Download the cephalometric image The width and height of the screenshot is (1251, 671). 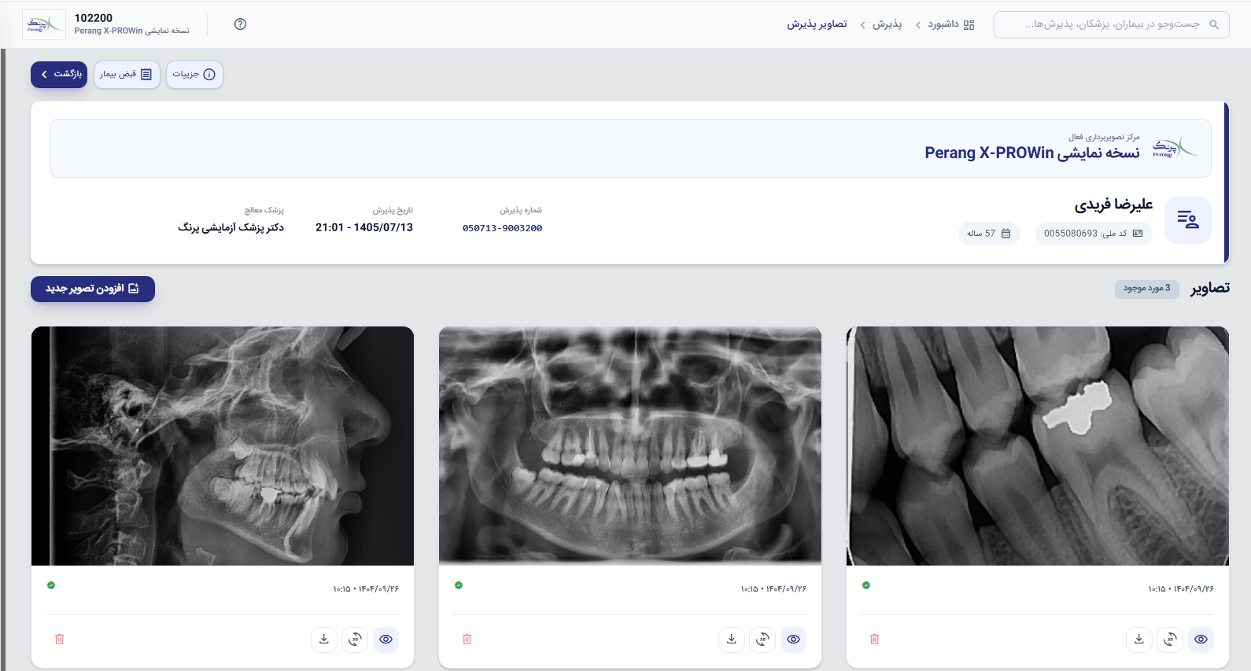[x=324, y=640]
